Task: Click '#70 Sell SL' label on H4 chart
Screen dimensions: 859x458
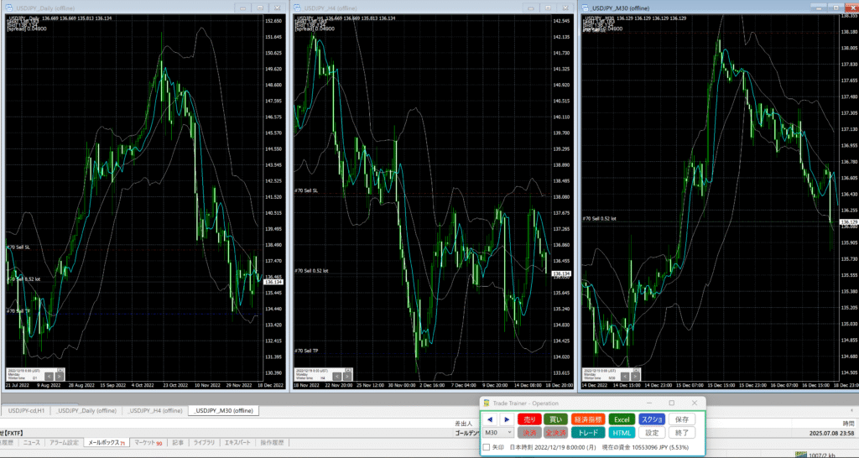Action: 305,190
